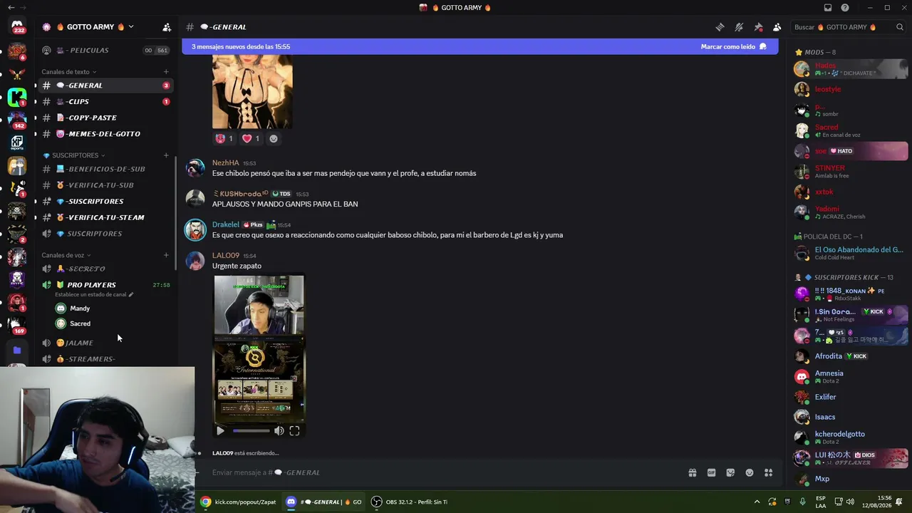Open member kcherodelgotto in member list
This screenshot has width=912, height=513.
click(x=851, y=437)
